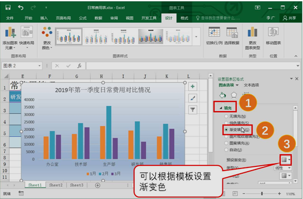The width and height of the screenshot is (303, 199).
Task: Click the Select All corner triangle
Action: (6, 76)
